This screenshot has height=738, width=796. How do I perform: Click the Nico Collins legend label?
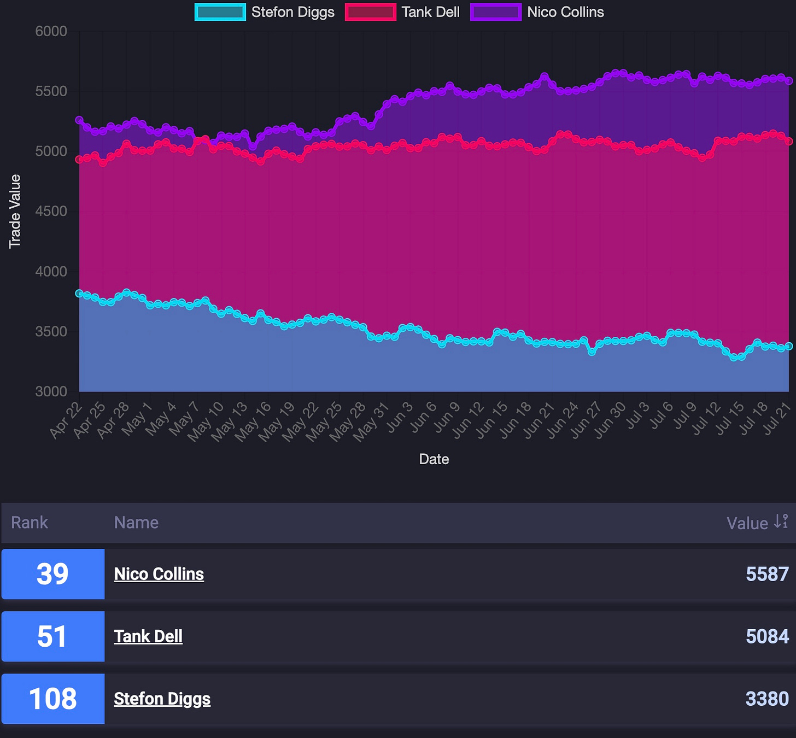565,12
